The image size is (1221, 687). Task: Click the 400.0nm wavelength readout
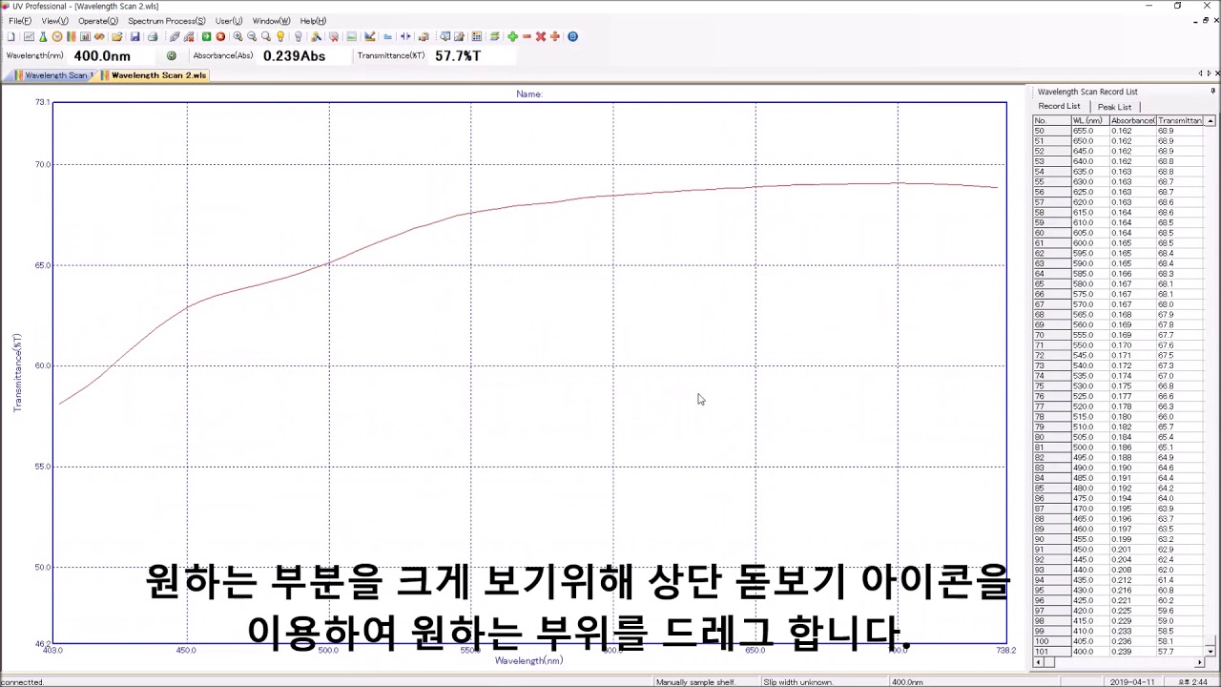pos(102,56)
